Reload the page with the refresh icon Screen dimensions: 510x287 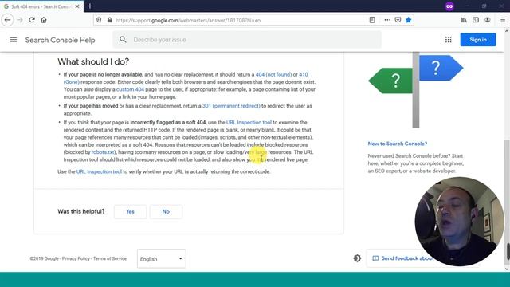click(x=32, y=20)
